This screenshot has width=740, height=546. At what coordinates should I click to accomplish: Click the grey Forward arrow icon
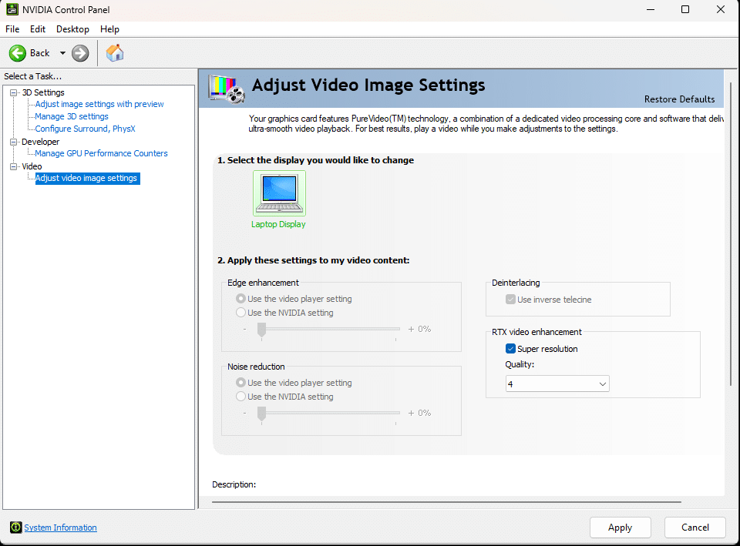(x=80, y=53)
